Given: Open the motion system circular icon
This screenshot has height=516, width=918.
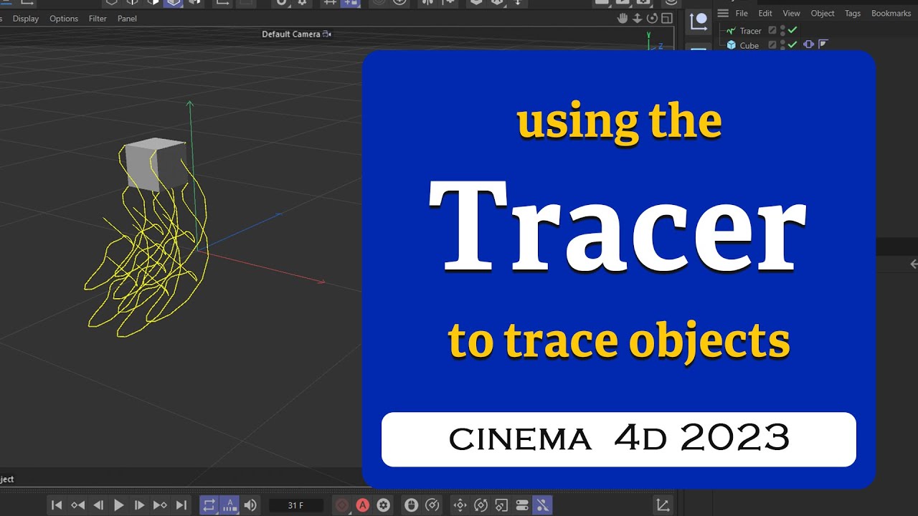Looking at the screenshot, I should pyautogui.click(x=432, y=505).
